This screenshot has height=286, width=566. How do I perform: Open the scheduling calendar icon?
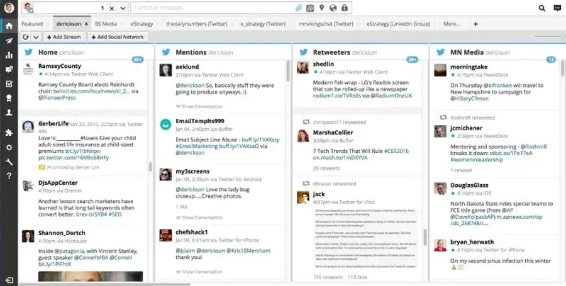309,8
